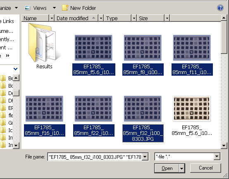Open the Date modified column filter dropdown
The height and width of the screenshot is (179, 229).
click(x=101, y=19)
